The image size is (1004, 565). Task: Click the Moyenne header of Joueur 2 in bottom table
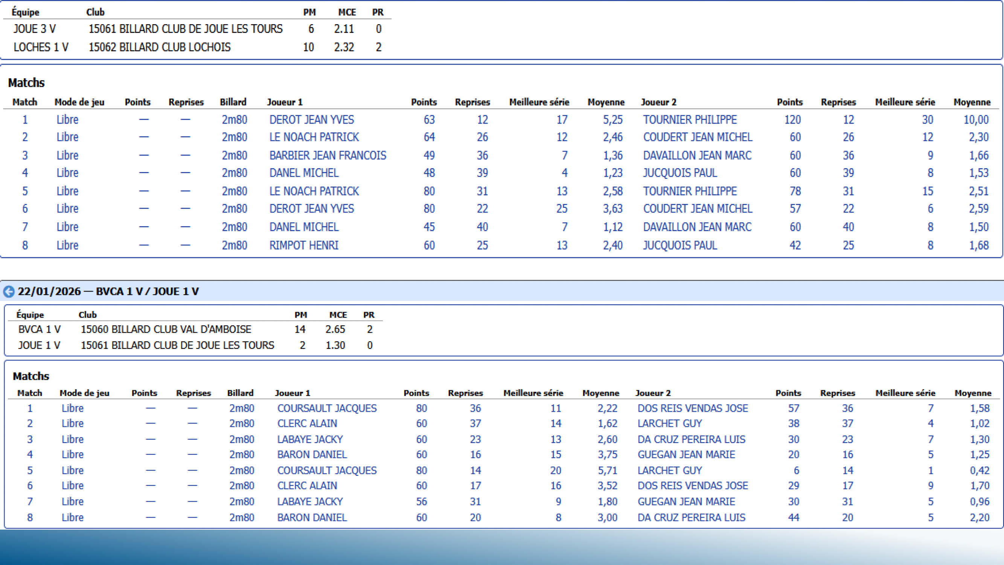(x=972, y=393)
